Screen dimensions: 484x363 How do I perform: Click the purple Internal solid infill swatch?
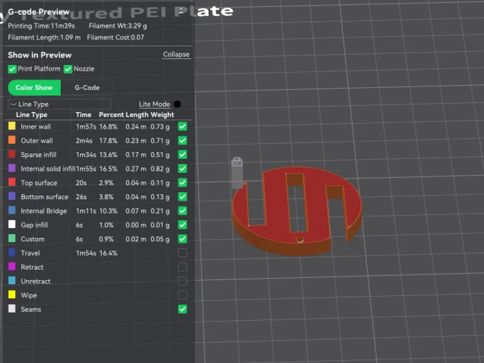click(12, 168)
